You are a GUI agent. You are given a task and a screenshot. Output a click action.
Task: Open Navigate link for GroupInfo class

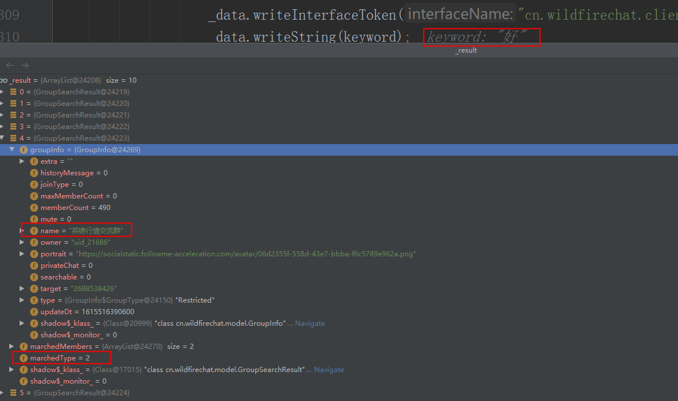[309, 323]
